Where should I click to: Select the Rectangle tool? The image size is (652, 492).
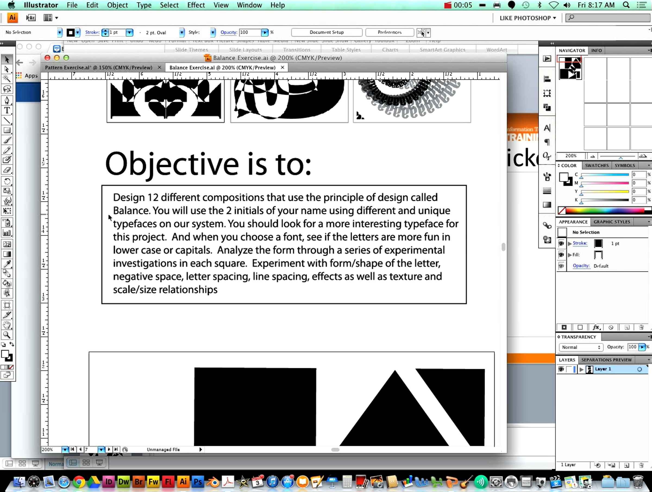[7, 130]
